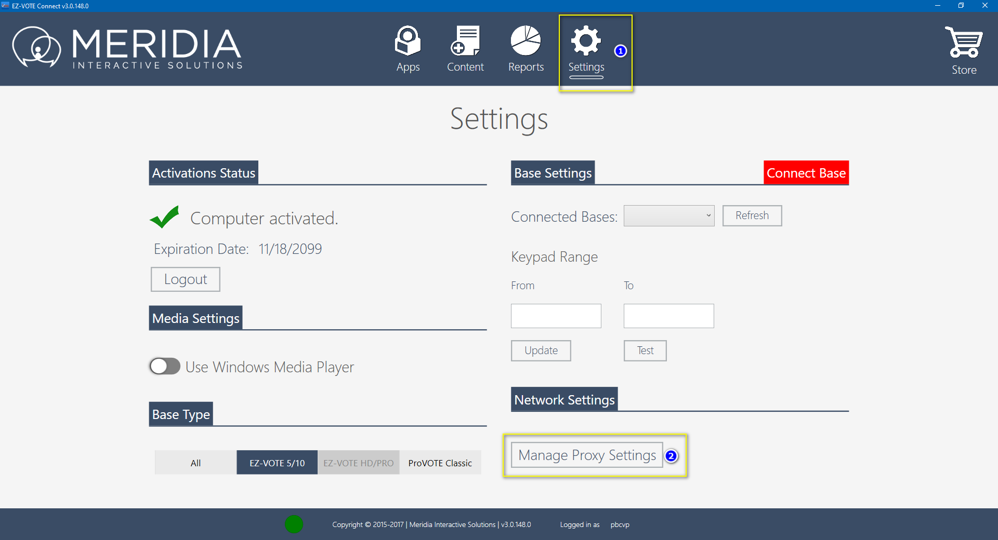This screenshot has height=540, width=998.
Task: Click the green activation checkmark
Action: coord(165,217)
